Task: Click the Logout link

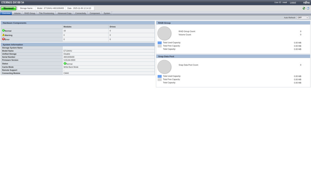Action: click(293, 2)
